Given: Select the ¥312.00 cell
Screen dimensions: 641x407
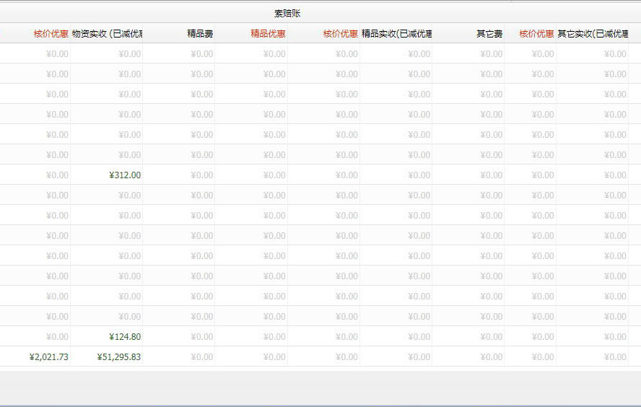Looking at the screenshot, I should coord(124,175).
